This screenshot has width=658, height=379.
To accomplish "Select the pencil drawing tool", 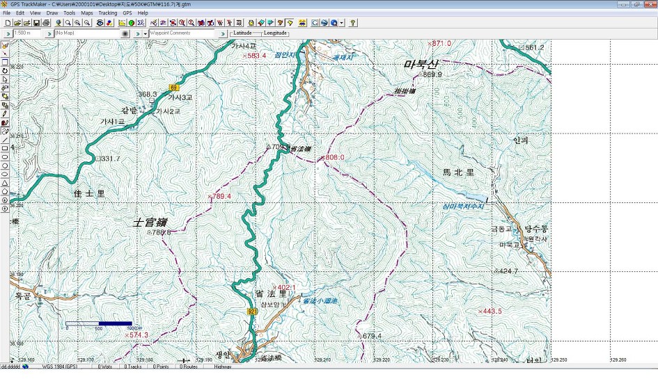I will point(5,114).
